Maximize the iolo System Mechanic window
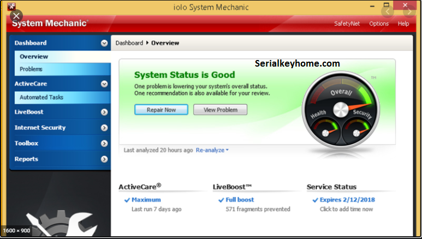Screen dimensions: 422x239 [x=387, y=5]
